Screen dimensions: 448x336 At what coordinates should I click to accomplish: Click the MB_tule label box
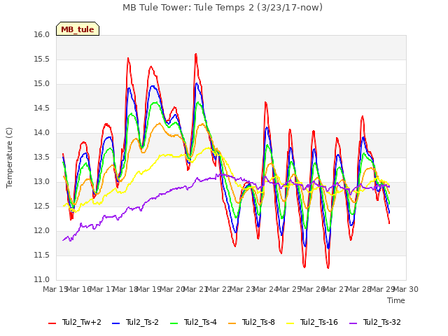(78, 29)
